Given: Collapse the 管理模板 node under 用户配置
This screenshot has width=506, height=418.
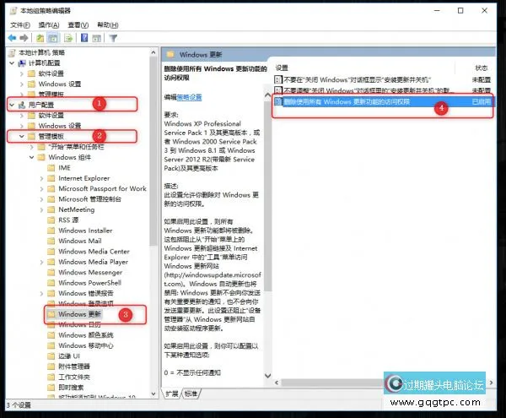Looking at the screenshot, I should click(22, 136).
